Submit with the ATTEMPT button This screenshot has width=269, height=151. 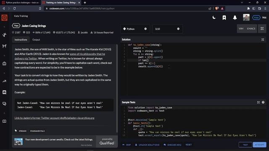[259, 145]
